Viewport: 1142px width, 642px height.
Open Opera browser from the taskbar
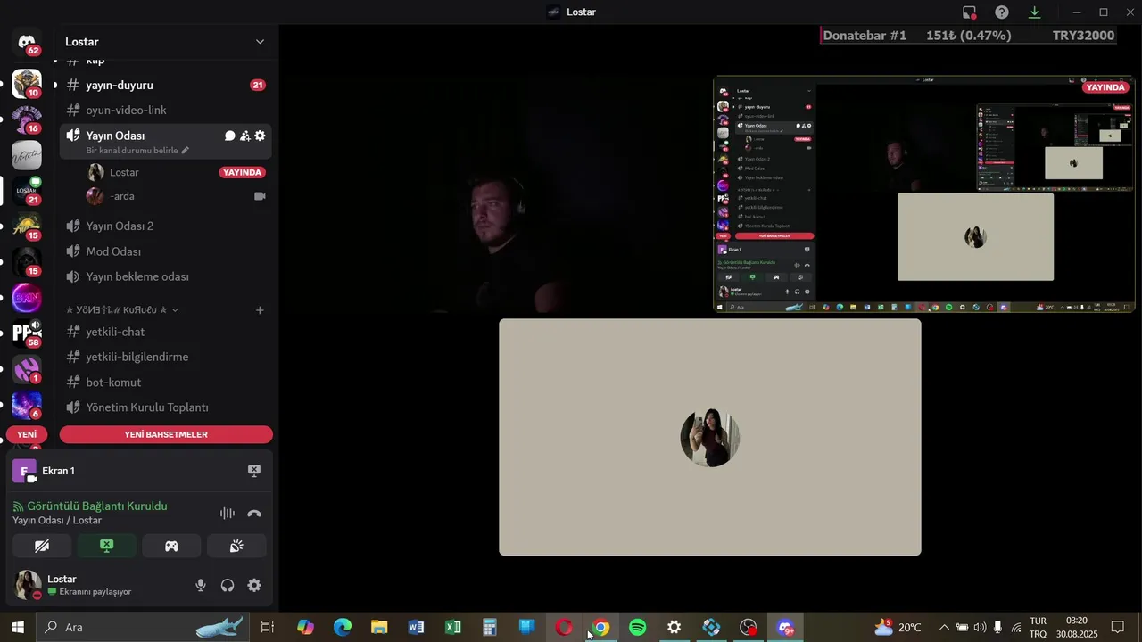564,627
